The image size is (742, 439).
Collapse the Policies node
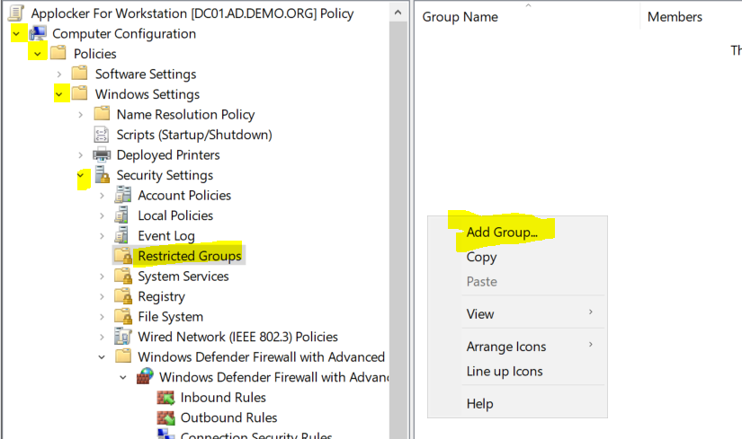[38, 54]
